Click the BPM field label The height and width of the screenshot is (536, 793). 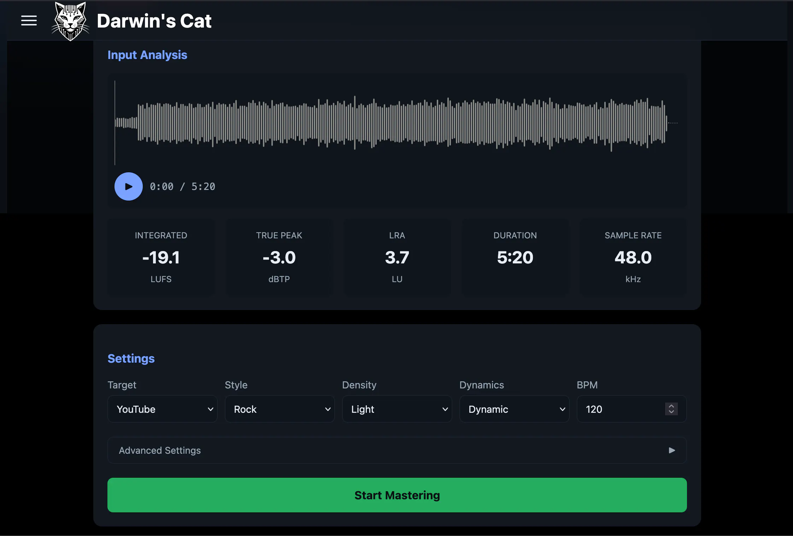(x=587, y=385)
